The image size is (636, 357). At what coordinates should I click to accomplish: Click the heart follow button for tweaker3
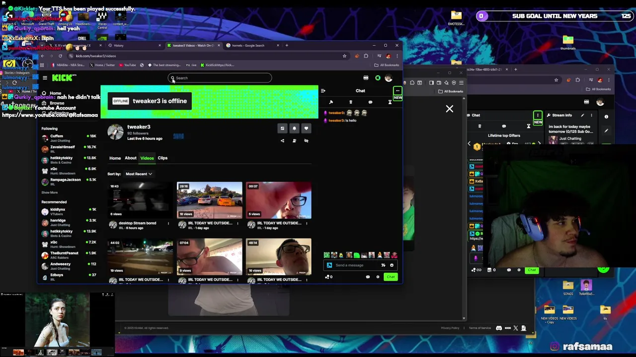[306, 128]
